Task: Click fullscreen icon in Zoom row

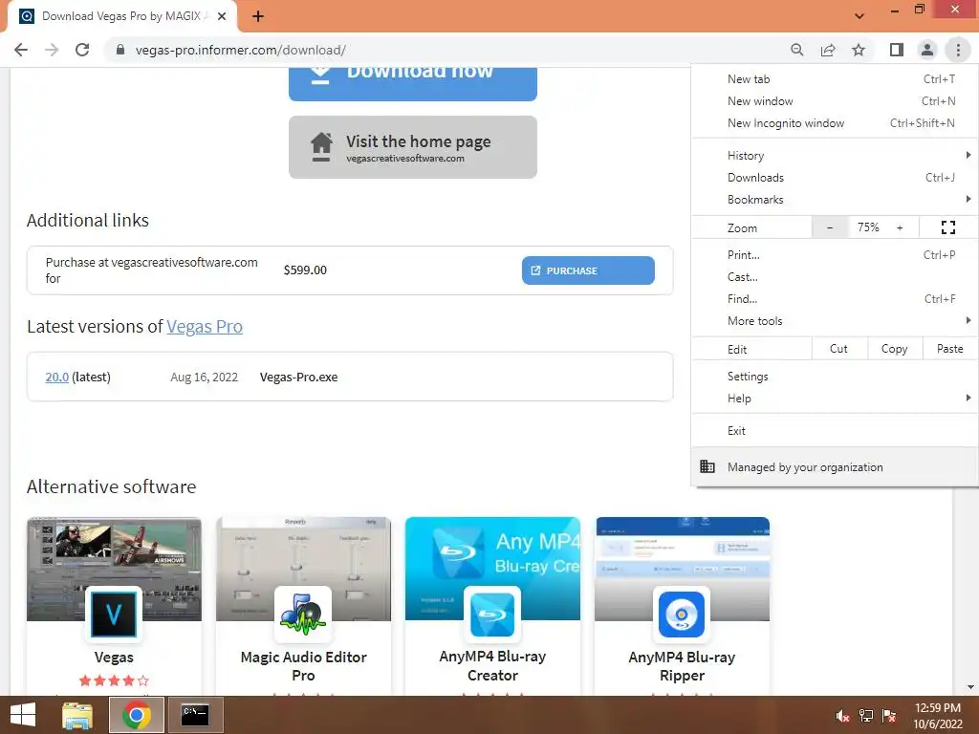Action: coord(947,227)
